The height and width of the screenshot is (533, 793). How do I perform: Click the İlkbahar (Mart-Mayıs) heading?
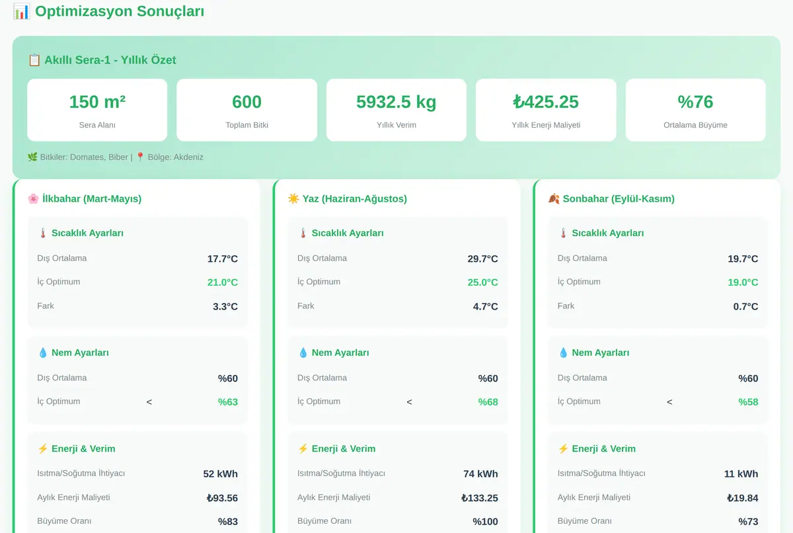pos(92,198)
